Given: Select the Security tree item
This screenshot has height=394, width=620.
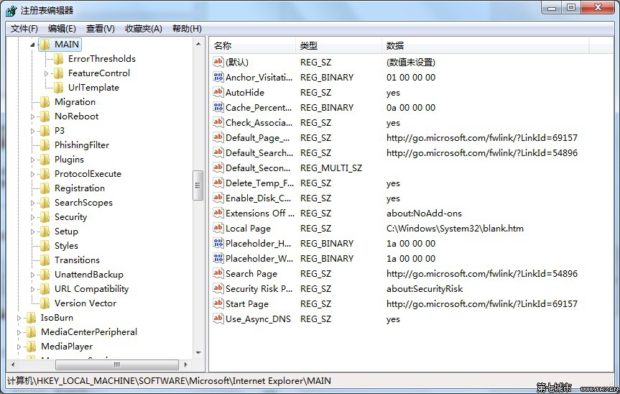Looking at the screenshot, I should click(70, 216).
